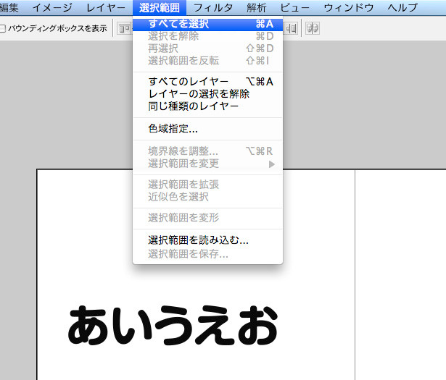Open the 解析 menu

(257, 8)
